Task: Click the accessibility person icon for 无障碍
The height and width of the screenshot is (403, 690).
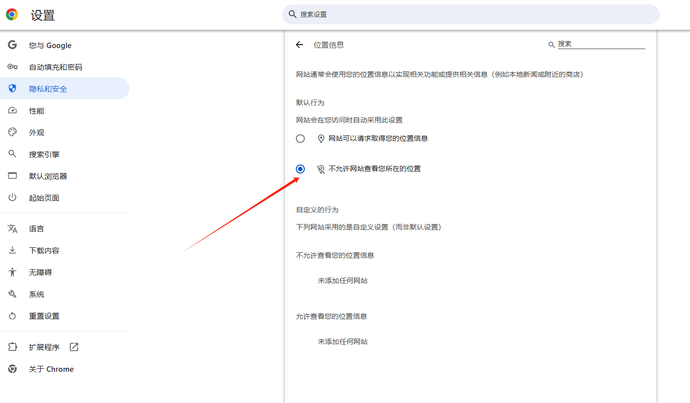Action: (x=12, y=272)
